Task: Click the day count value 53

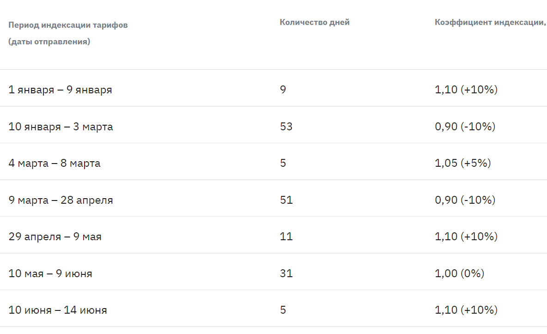Action: 286,127
